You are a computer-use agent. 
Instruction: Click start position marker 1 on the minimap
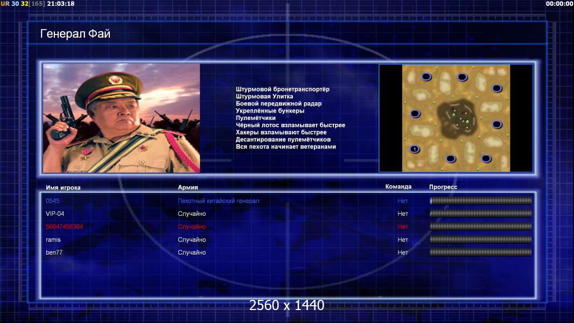415,149
